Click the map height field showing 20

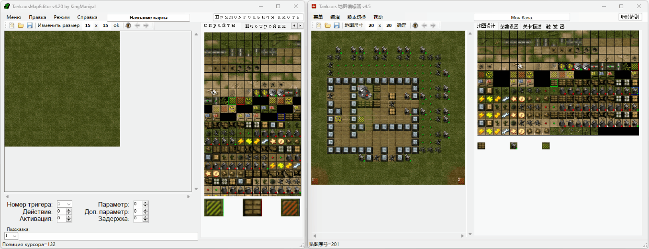pyautogui.click(x=389, y=25)
